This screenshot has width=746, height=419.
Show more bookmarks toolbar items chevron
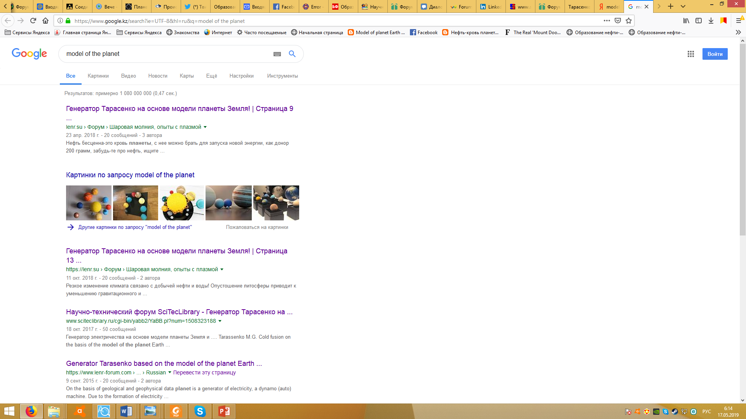click(738, 33)
